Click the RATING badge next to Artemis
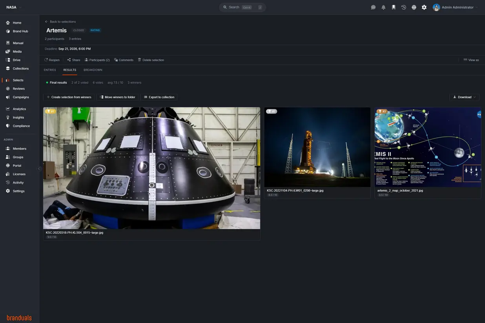This screenshot has height=323, width=485. (95, 30)
